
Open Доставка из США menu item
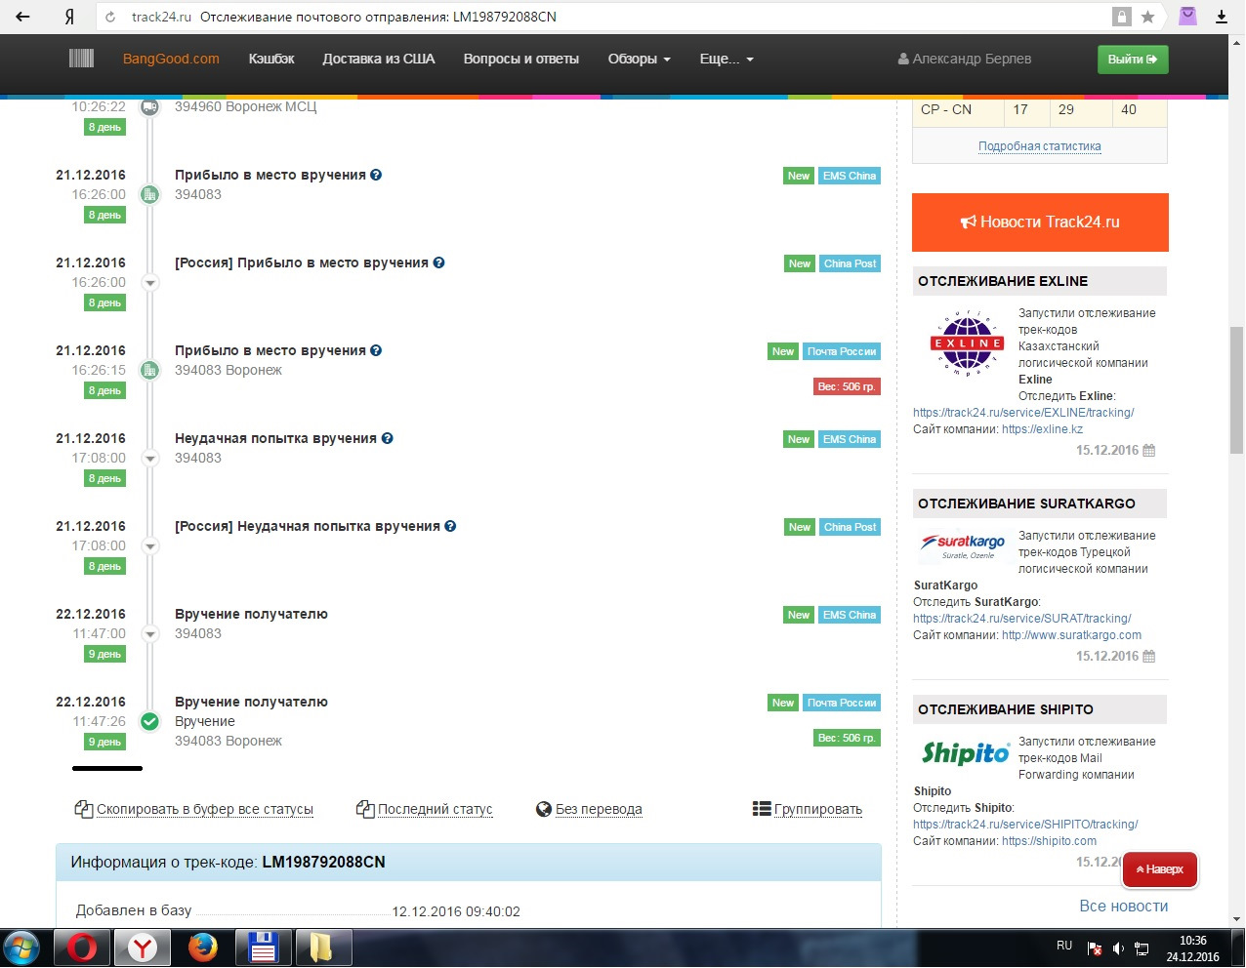point(379,59)
